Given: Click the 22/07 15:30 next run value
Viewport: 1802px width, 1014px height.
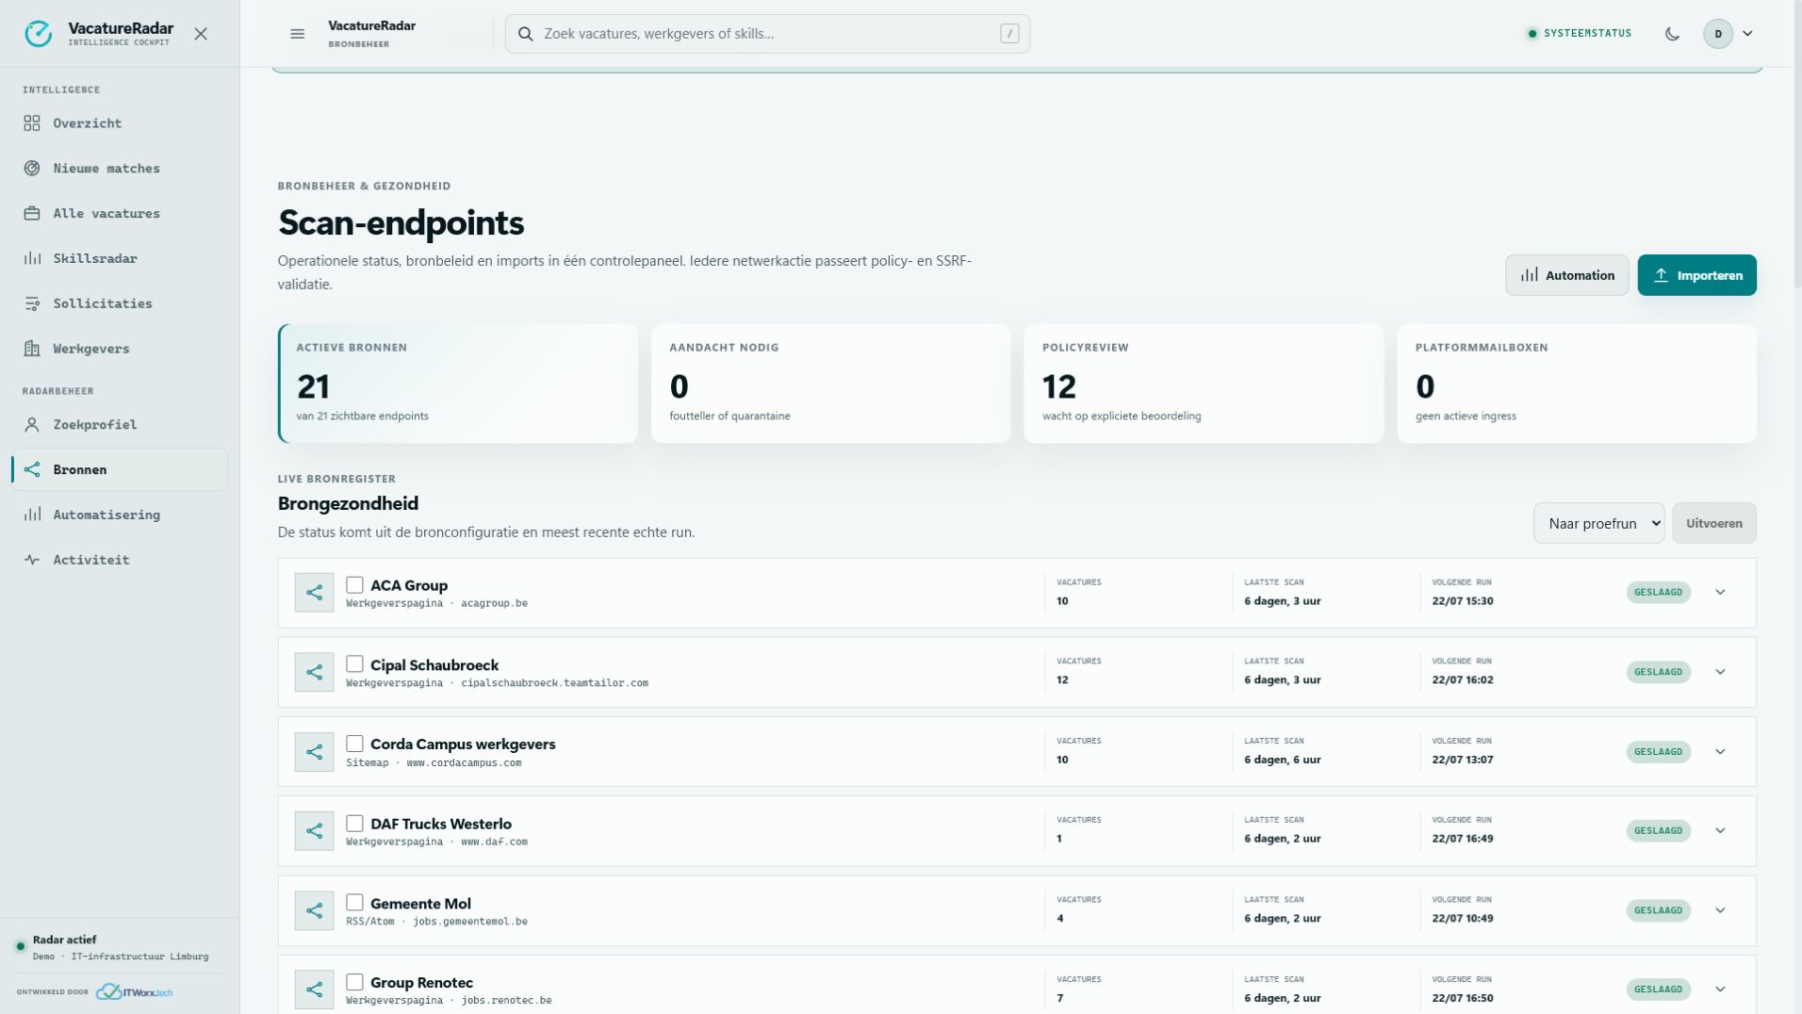Looking at the screenshot, I should [x=1463, y=601].
